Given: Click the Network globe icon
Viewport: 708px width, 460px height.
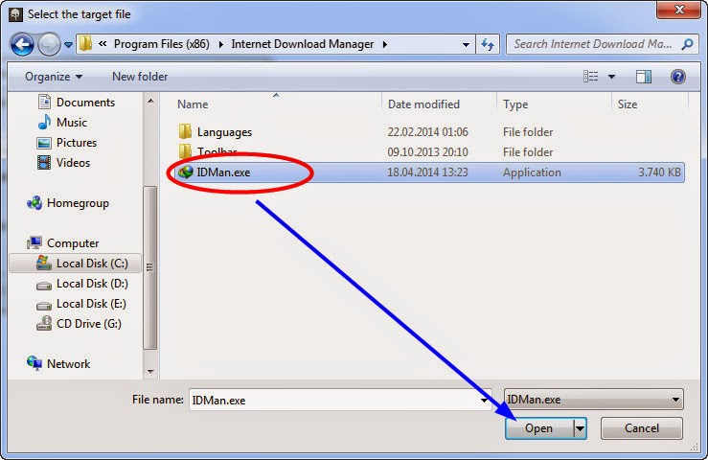Looking at the screenshot, I should pos(34,363).
